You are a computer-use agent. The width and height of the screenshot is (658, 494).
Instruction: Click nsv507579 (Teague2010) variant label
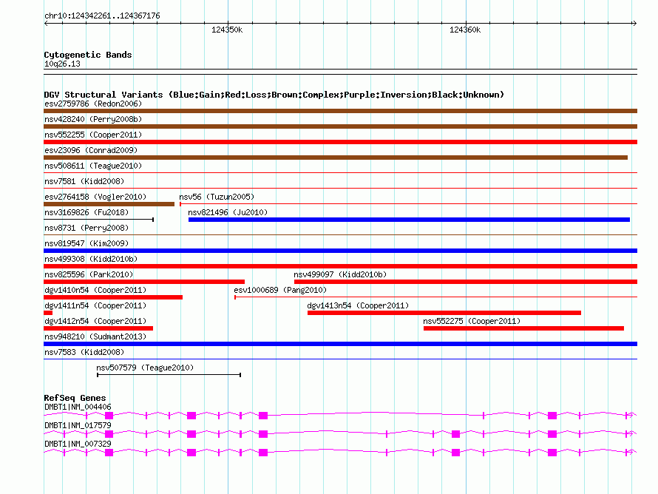145,368
